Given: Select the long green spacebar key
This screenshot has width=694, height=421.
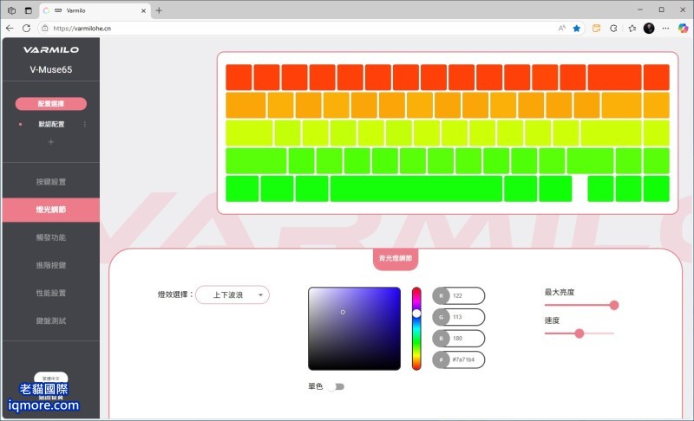Looking at the screenshot, I should [x=416, y=189].
